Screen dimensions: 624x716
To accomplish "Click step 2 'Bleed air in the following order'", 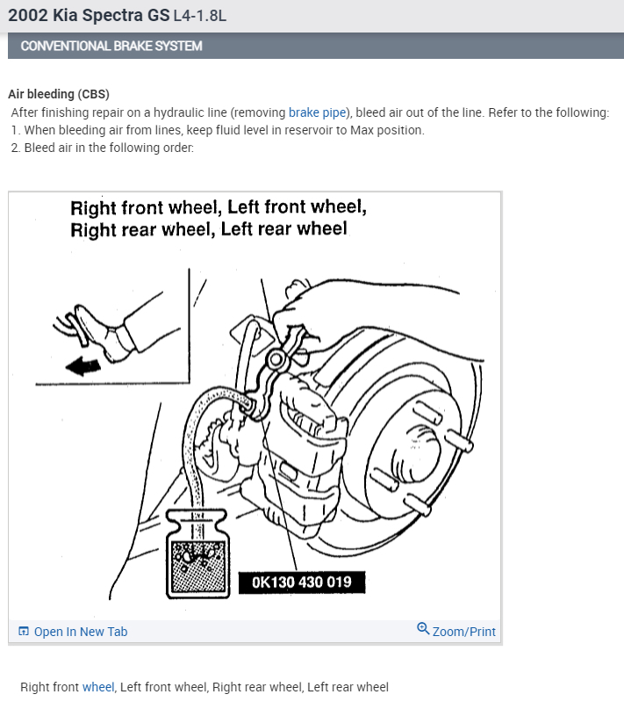I will pos(102,148).
